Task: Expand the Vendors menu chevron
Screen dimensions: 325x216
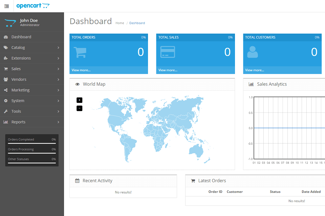Action: click(x=58, y=80)
